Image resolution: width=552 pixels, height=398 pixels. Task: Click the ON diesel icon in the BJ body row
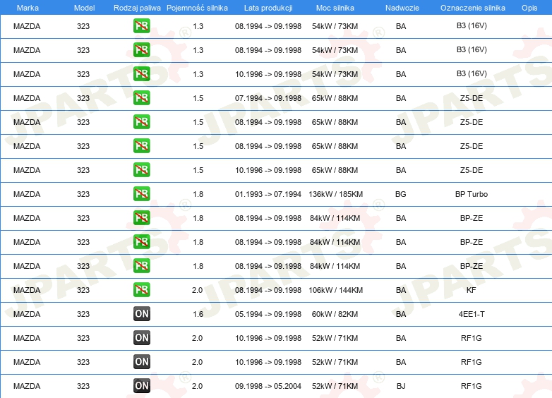[142, 386]
